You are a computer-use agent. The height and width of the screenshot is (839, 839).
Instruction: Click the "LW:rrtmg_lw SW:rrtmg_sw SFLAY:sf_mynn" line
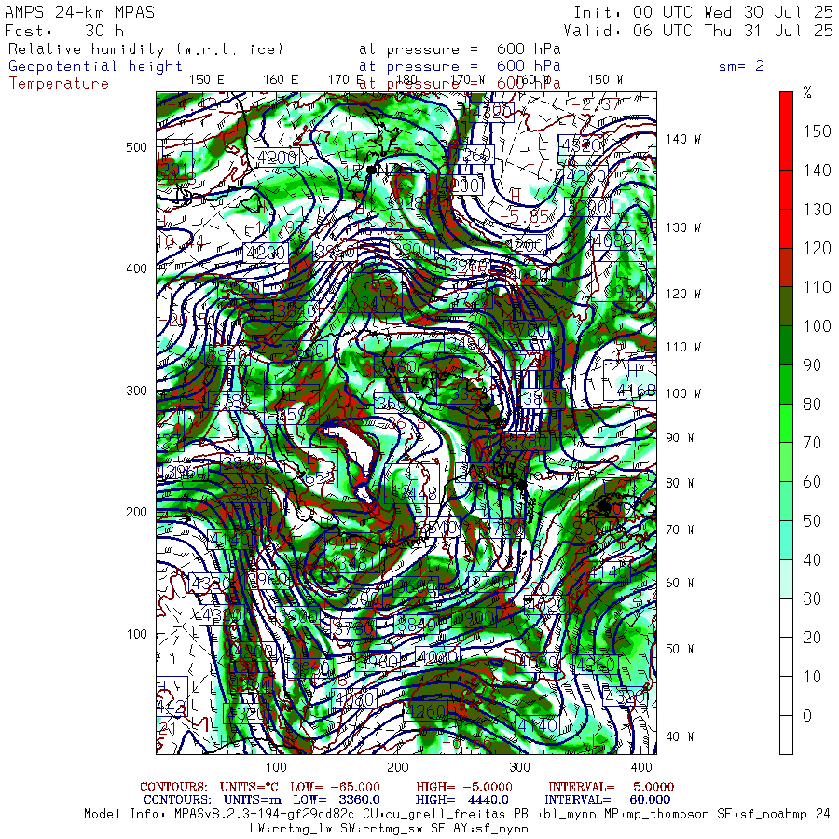point(390,829)
